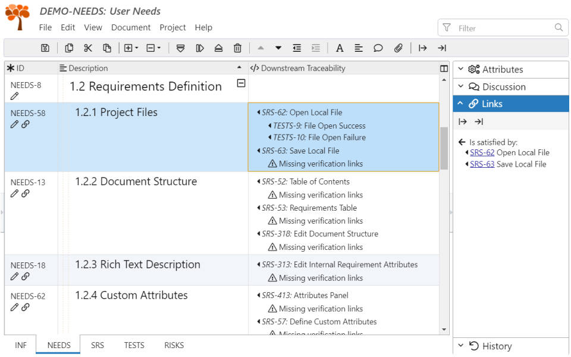This screenshot has width=571, height=357.
Task: Click the Save icon in the toolbar
Action: [x=45, y=48]
